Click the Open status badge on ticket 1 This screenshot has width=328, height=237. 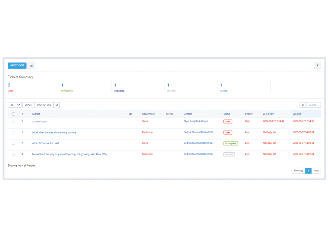point(228,132)
